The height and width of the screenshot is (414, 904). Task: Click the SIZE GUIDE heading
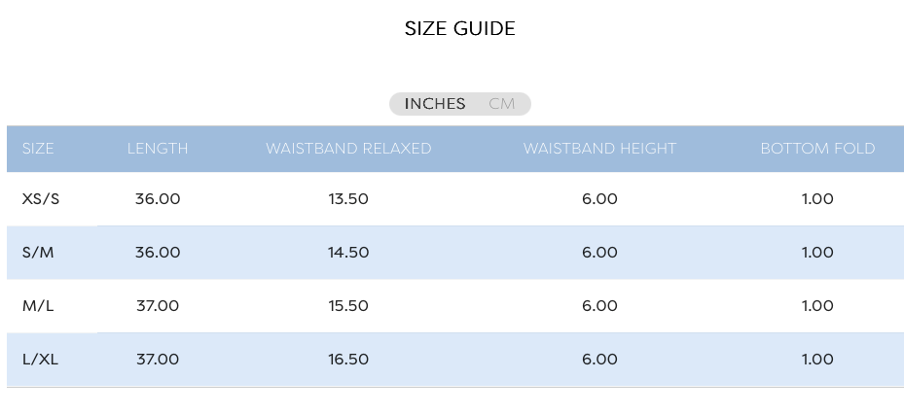459,28
